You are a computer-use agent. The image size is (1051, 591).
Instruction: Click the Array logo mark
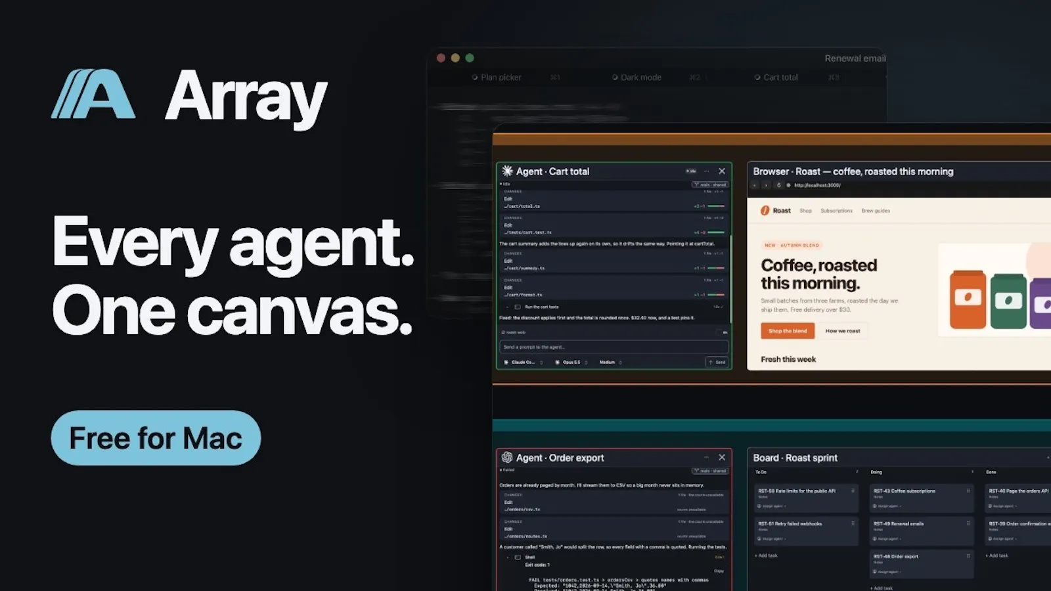(93, 94)
